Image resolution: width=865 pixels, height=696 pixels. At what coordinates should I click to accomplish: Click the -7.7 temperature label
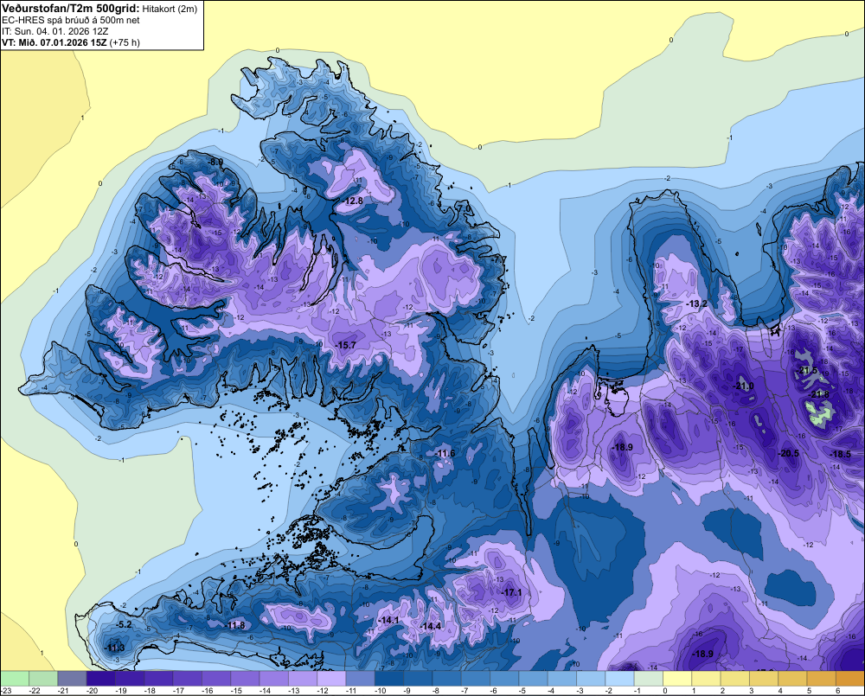pyautogui.click(x=498, y=259)
